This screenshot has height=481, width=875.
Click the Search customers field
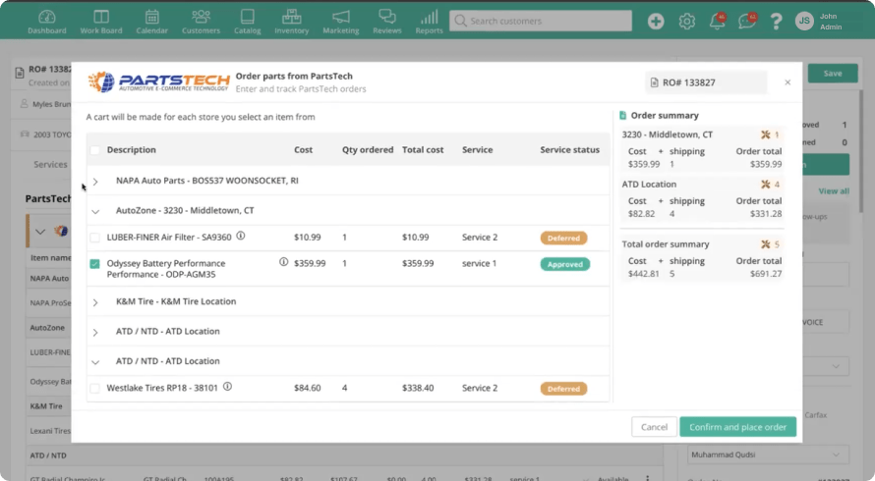(540, 21)
